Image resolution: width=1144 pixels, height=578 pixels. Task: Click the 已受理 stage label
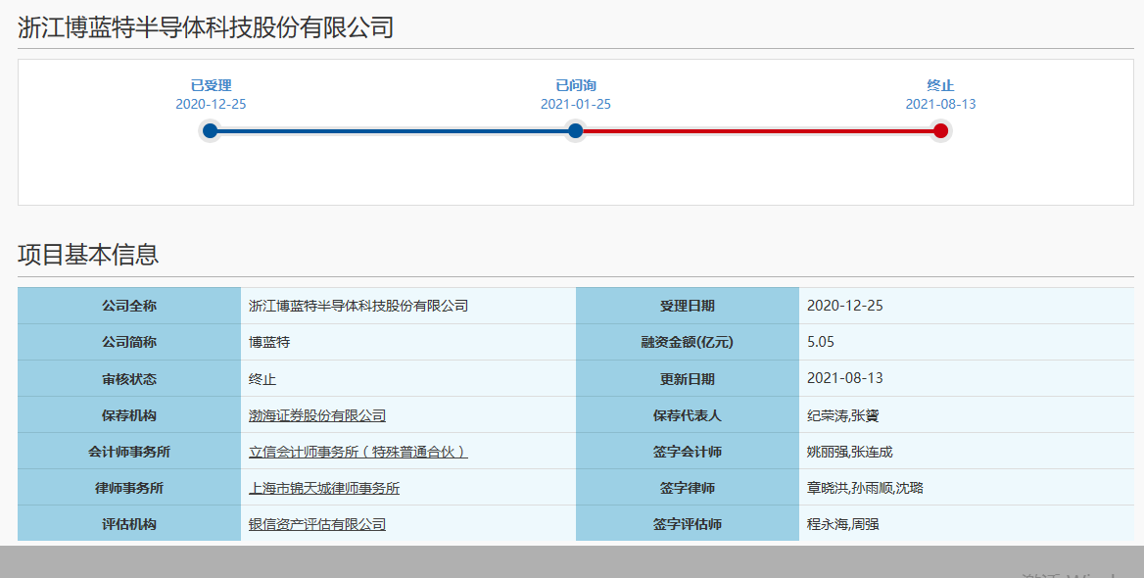pyautogui.click(x=211, y=85)
